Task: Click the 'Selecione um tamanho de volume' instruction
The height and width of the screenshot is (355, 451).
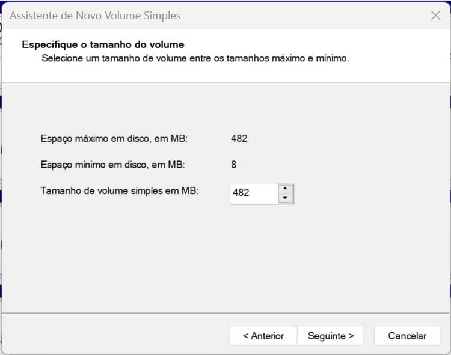Action: tap(195, 59)
